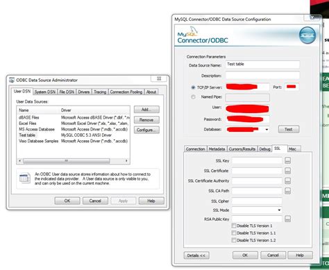Screen dimensions: 329x270
Task: Click the Driver column header
Action: click(x=94, y=110)
